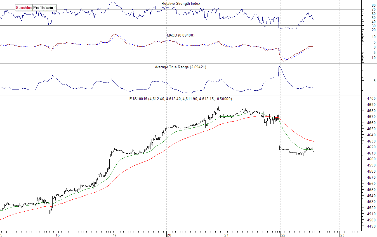Click the RSI 50 axis label

coord(374,18)
